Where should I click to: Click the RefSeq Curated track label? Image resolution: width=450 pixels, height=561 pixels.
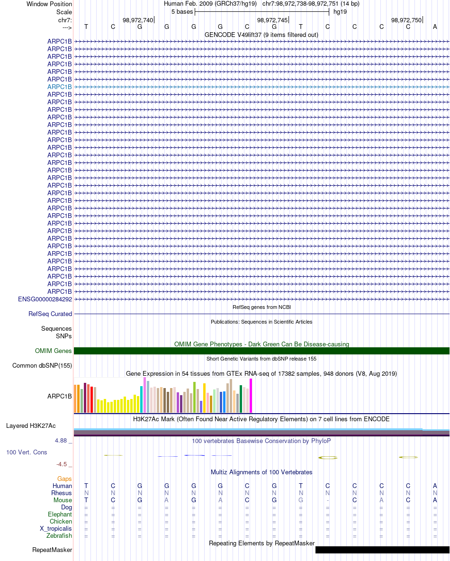[x=50, y=314]
